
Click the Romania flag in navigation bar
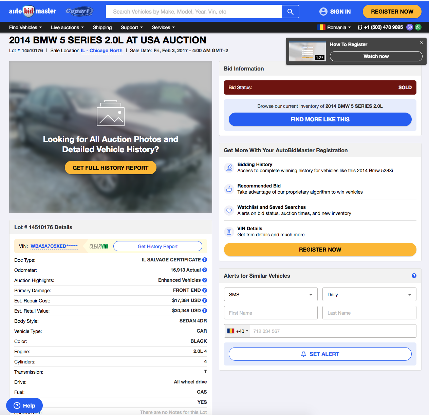point(321,27)
